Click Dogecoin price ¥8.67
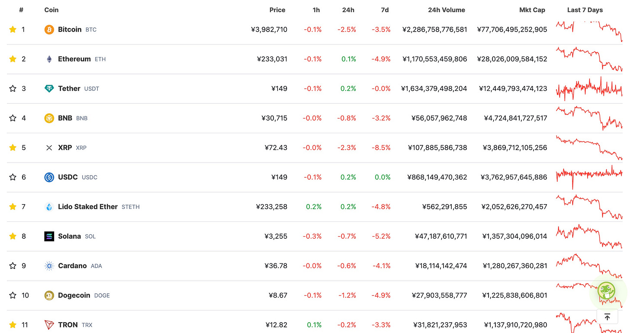The height and width of the screenshot is (333, 630). click(x=278, y=295)
